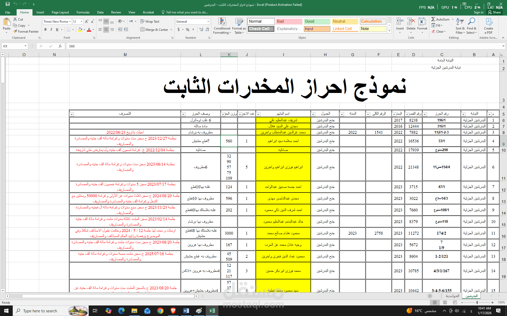Image resolution: width=507 pixels, height=316 pixels.
Task: Increase font size with the large A icon
Action: click(x=86, y=22)
